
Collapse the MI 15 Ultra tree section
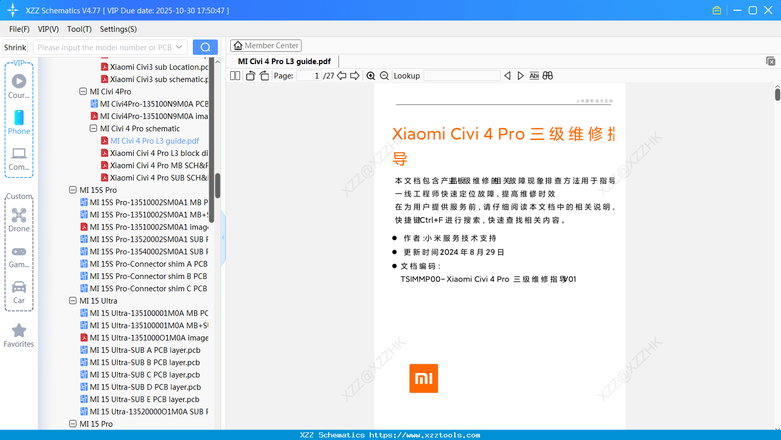coord(72,301)
